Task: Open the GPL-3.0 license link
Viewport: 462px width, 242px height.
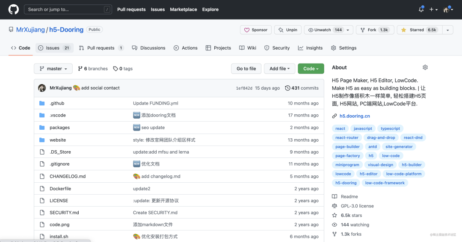Action: pos(353,206)
